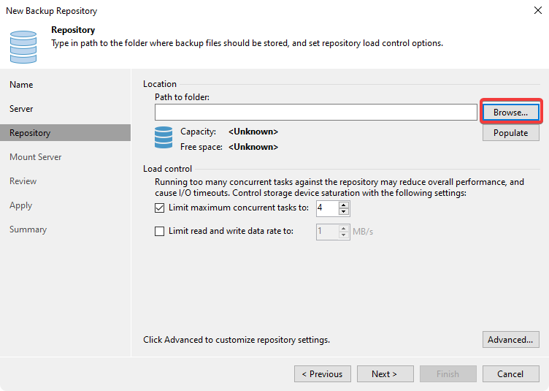
Task: Select the Mount Server step
Action: pos(36,157)
